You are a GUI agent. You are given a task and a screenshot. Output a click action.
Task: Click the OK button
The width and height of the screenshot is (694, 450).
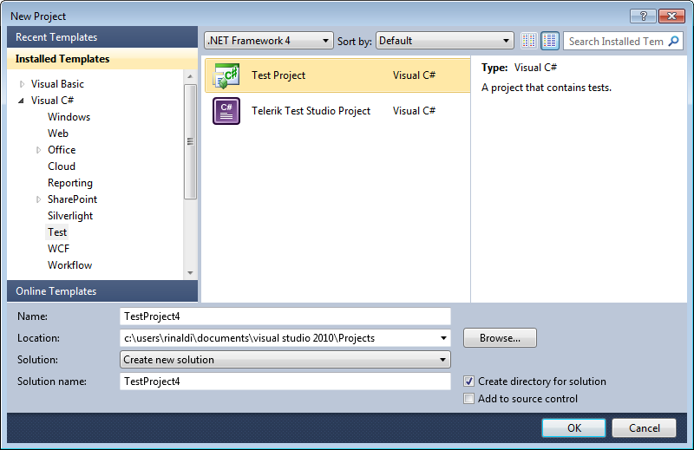click(574, 427)
